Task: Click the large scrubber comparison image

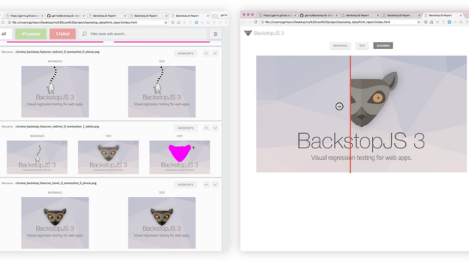Action: pos(361,114)
